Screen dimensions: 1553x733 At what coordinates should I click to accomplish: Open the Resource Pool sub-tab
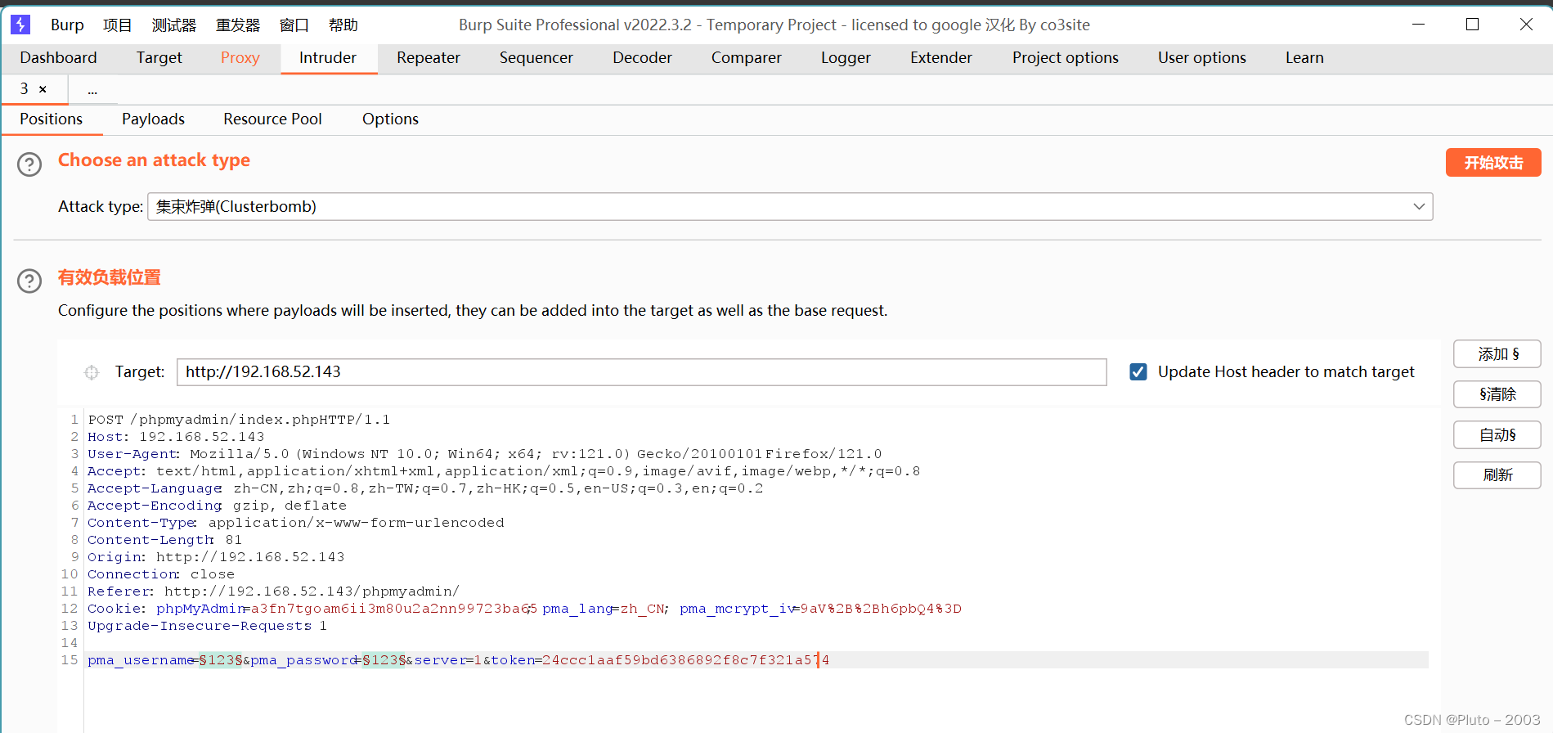point(272,119)
